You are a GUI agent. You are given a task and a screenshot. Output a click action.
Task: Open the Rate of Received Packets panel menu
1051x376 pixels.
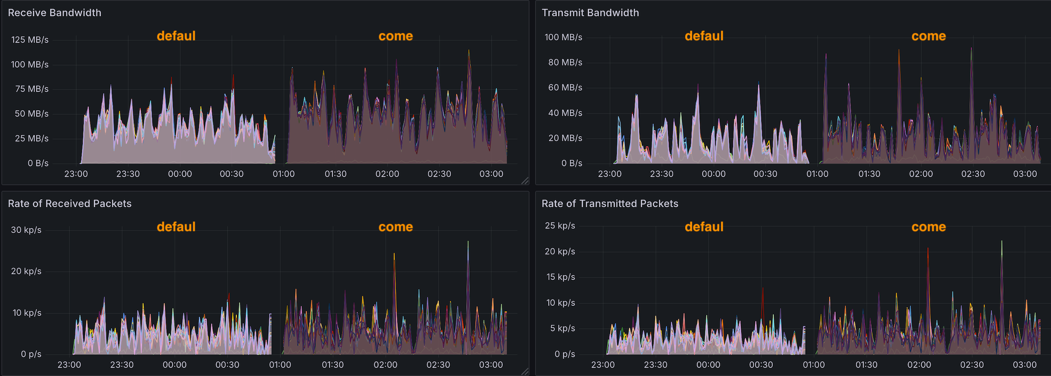69,204
